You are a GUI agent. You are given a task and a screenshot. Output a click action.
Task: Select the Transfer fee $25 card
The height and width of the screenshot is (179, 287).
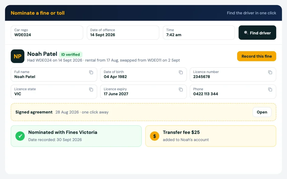[x=211, y=136]
